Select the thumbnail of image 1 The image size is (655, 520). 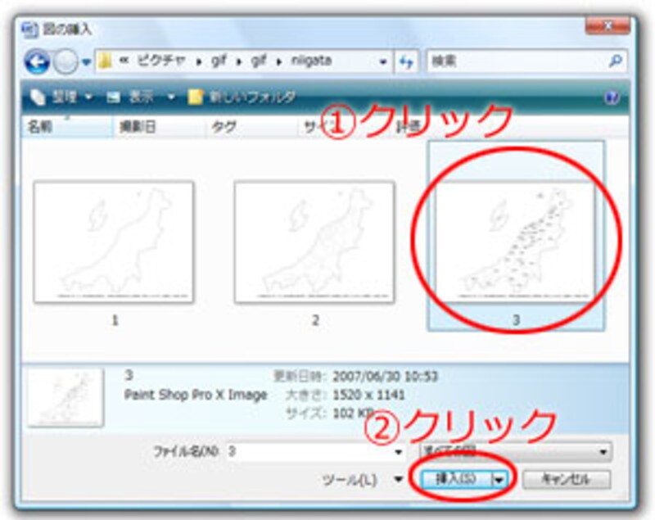[114, 242]
